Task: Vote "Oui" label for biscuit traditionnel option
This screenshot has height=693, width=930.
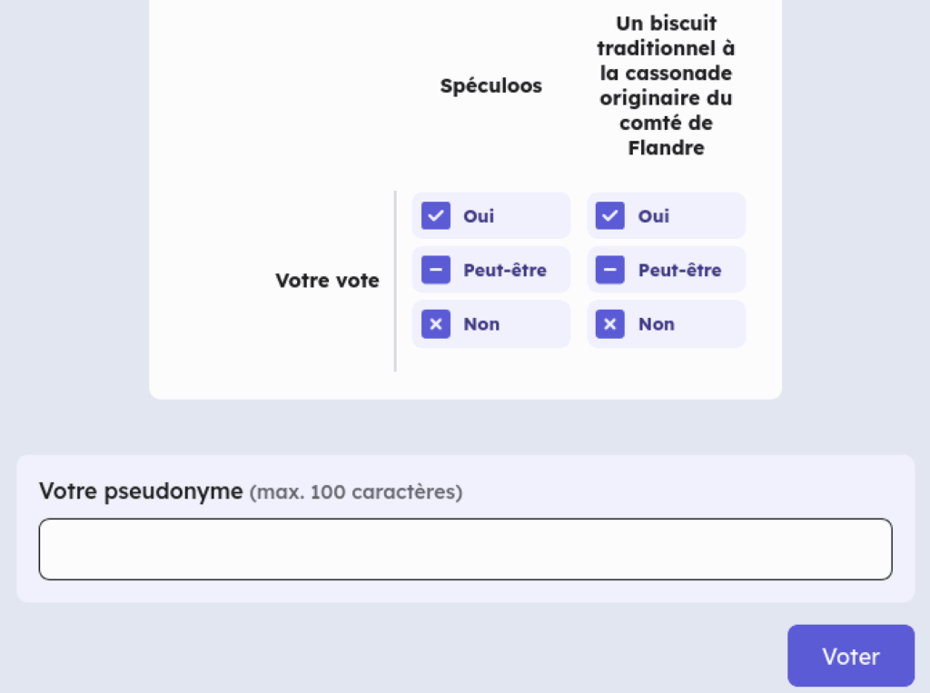Action: [654, 216]
